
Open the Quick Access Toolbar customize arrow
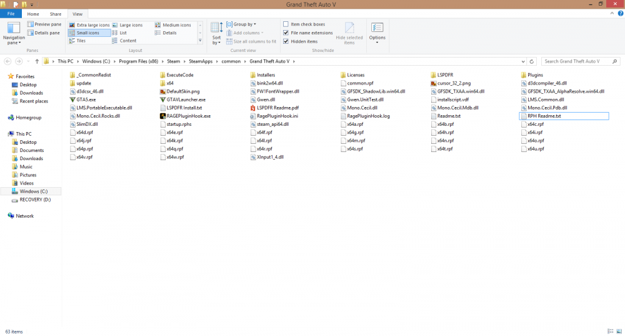(32, 5)
